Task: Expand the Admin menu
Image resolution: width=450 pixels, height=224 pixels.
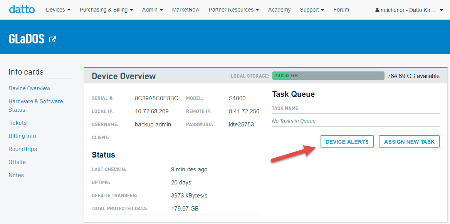Action: 152,10
